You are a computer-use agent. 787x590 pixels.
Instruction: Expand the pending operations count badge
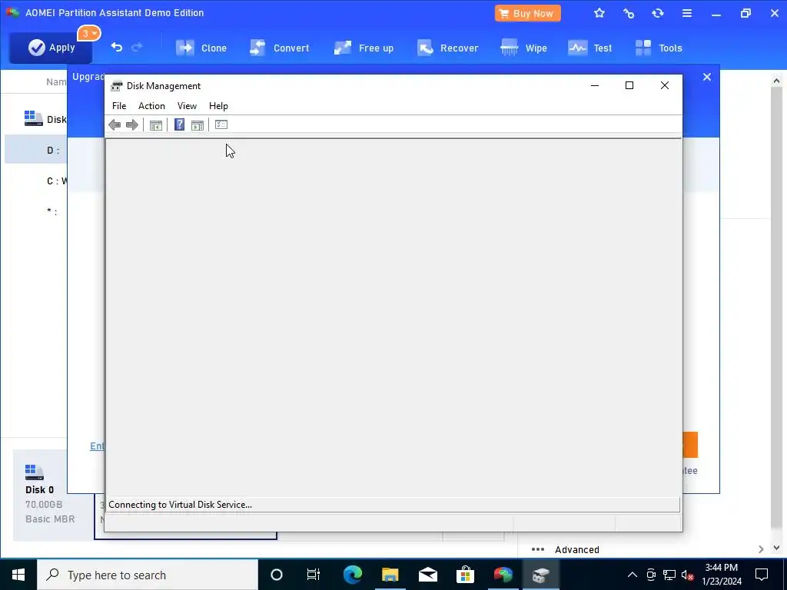coord(89,34)
